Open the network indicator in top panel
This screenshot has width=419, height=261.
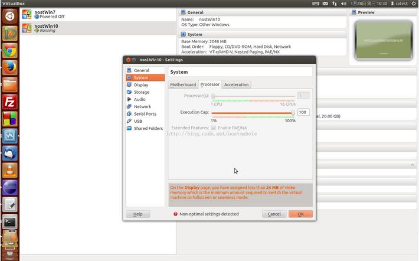pyautogui.click(x=335, y=4)
